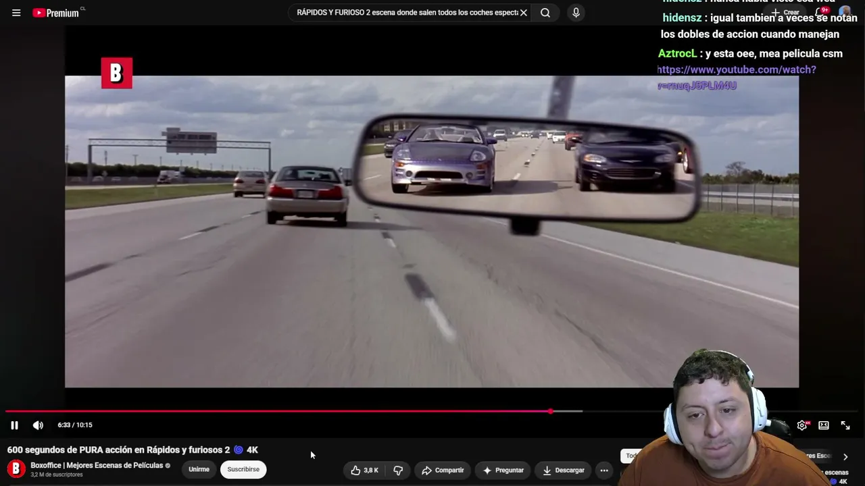
Task: Share the video via Compartir
Action: (x=443, y=470)
